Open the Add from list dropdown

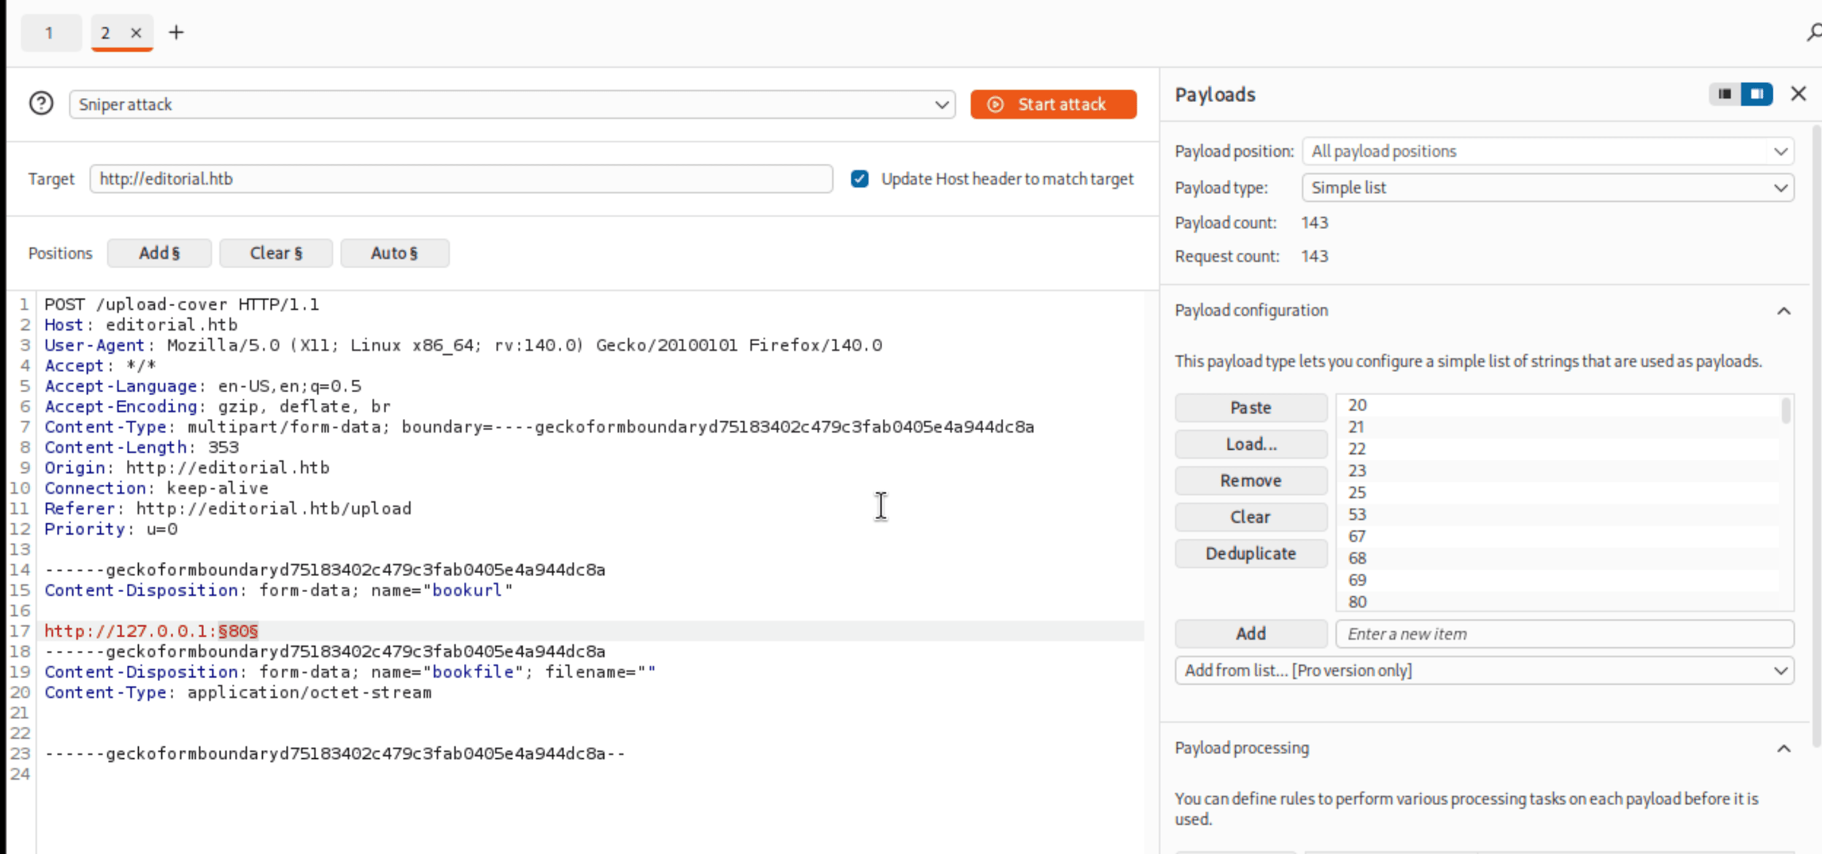pos(1484,670)
